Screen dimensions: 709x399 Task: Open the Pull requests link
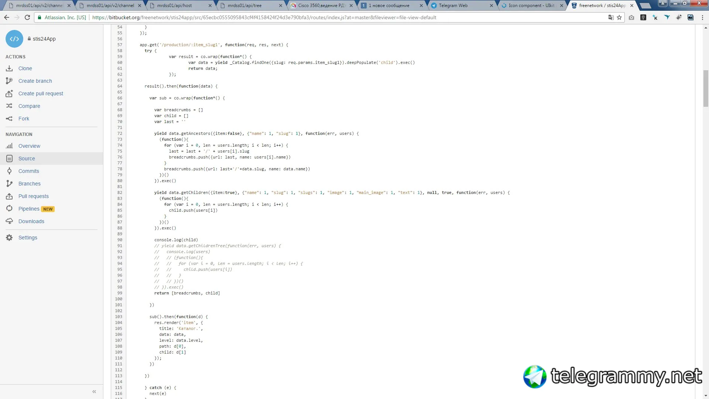[x=33, y=196]
